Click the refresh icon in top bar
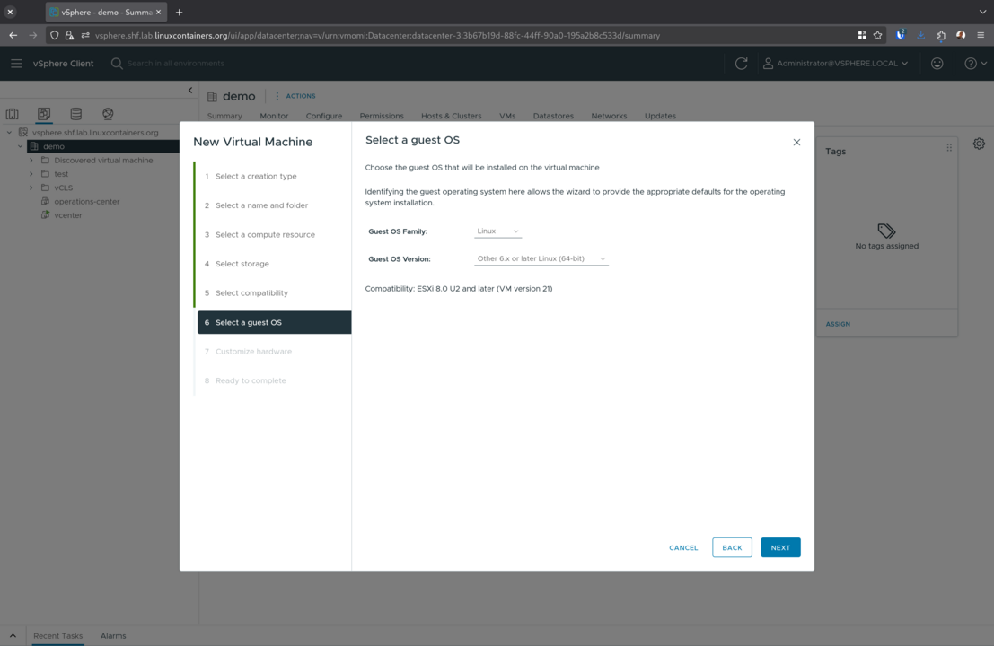The image size is (994, 646). pos(741,64)
